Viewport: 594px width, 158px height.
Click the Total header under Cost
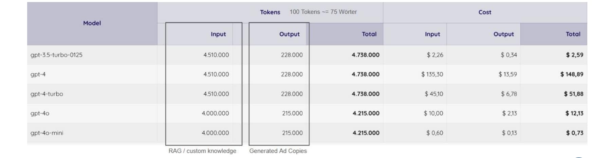(x=573, y=34)
